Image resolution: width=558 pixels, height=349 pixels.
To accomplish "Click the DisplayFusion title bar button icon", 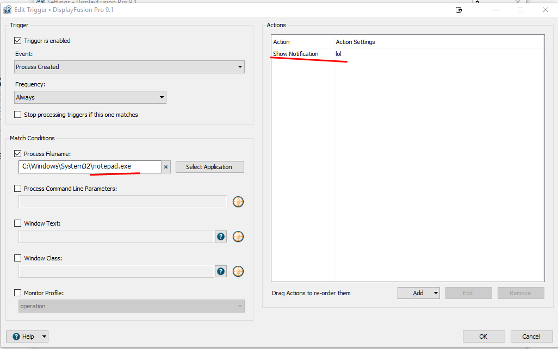I will point(459,10).
